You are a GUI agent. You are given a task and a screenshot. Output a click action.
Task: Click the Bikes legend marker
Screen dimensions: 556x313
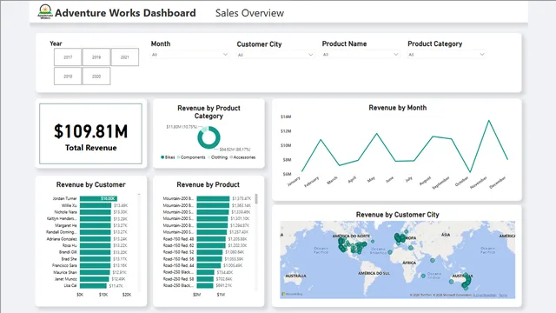162,157
